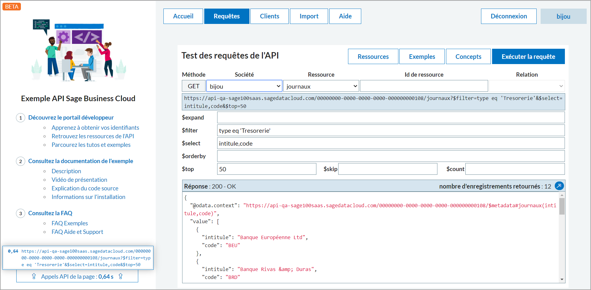Viewport: 591px width, 290px height.
Task: Open the Concepts button
Action: coord(468,56)
